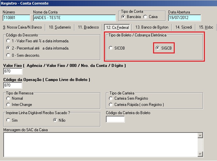This screenshot has height=161, width=217.
Task: Click the SAC message scroll down arrow
Action: [x=200, y=154]
